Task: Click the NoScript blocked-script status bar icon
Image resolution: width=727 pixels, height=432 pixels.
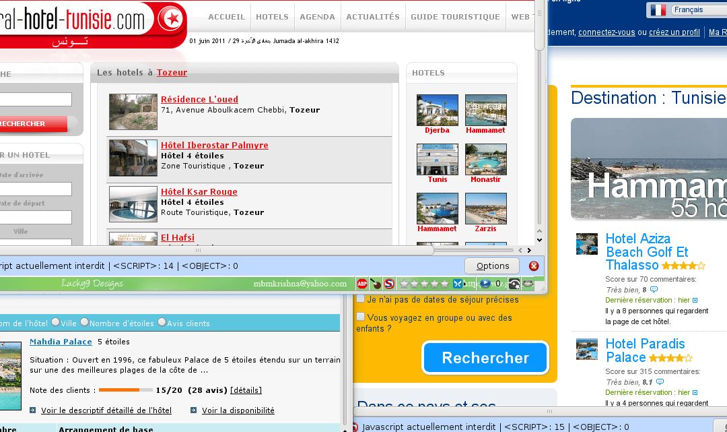Action: click(388, 284)
